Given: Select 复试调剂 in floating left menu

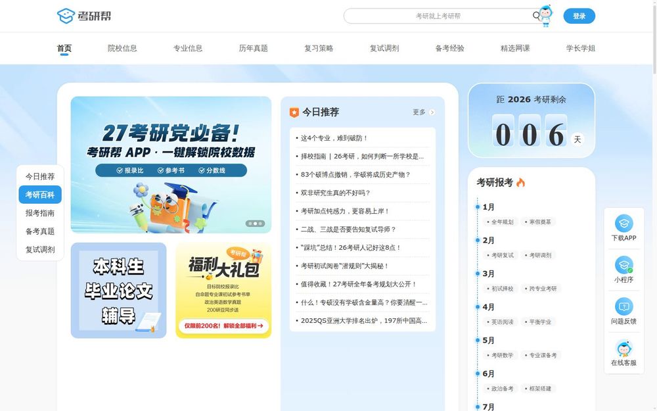Looking at the screenshot, I should coord(40,249).
